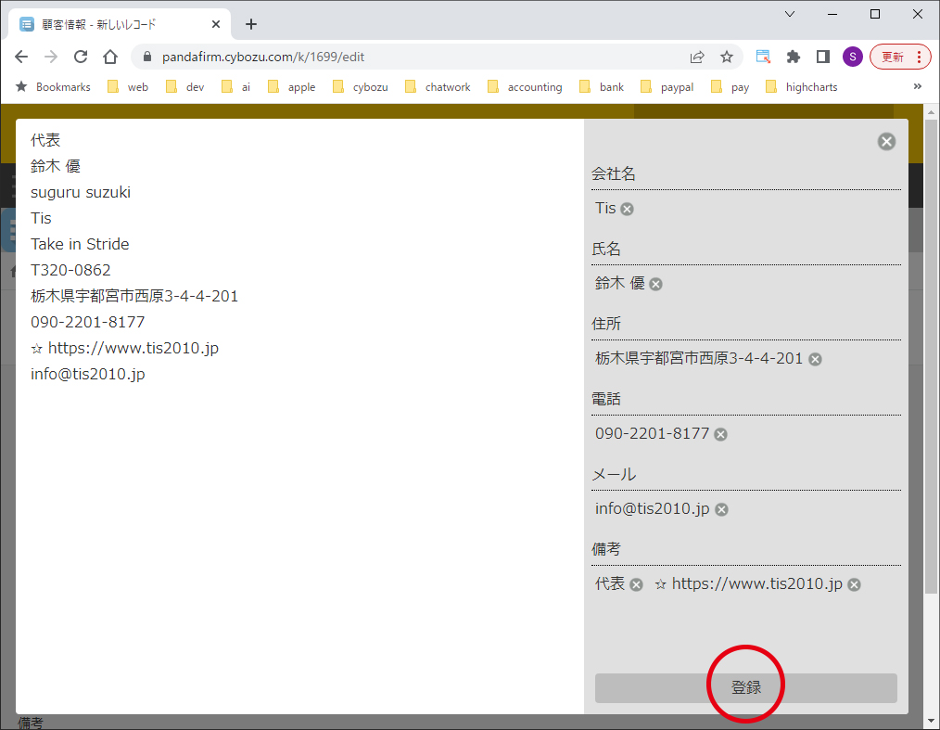Open the dev bookmarks folder
The image size is (940, 730).
click(185, 87)
